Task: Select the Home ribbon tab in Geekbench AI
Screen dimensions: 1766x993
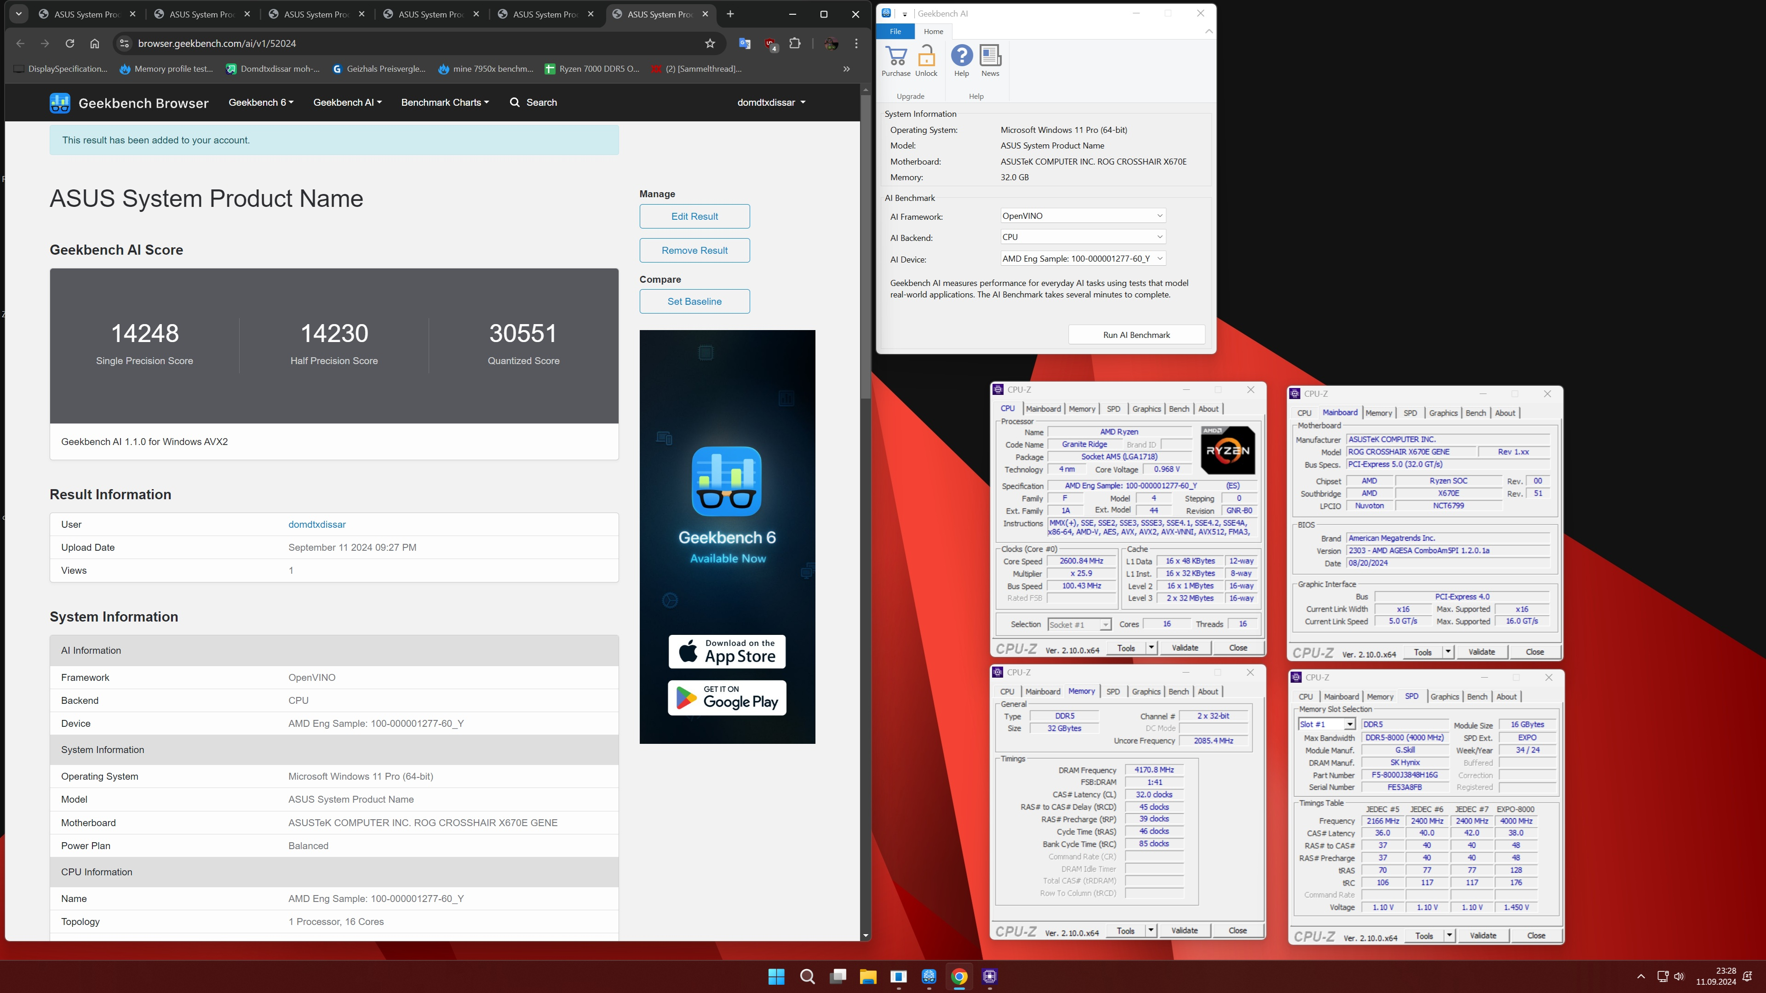Action: 933,32
